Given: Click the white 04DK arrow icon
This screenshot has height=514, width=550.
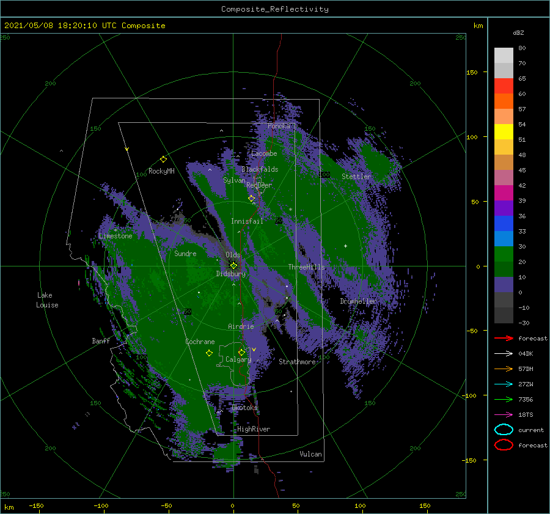Looking at the screenshot, I should [x=504, y=354].
